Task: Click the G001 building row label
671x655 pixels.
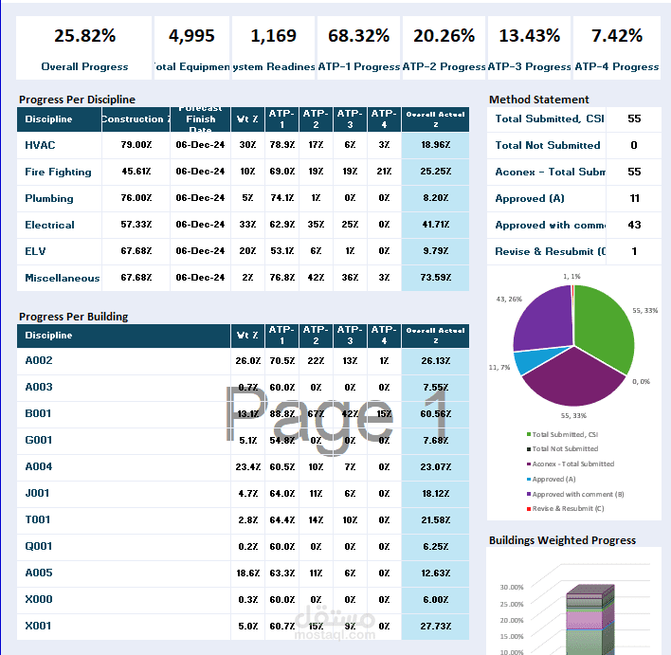Action: click(x=39, y=441)
